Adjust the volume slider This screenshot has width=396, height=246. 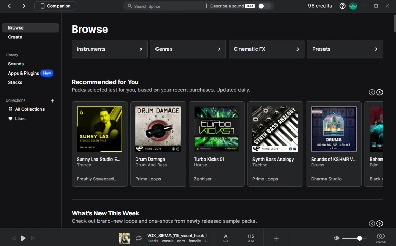tap(359, 238)
